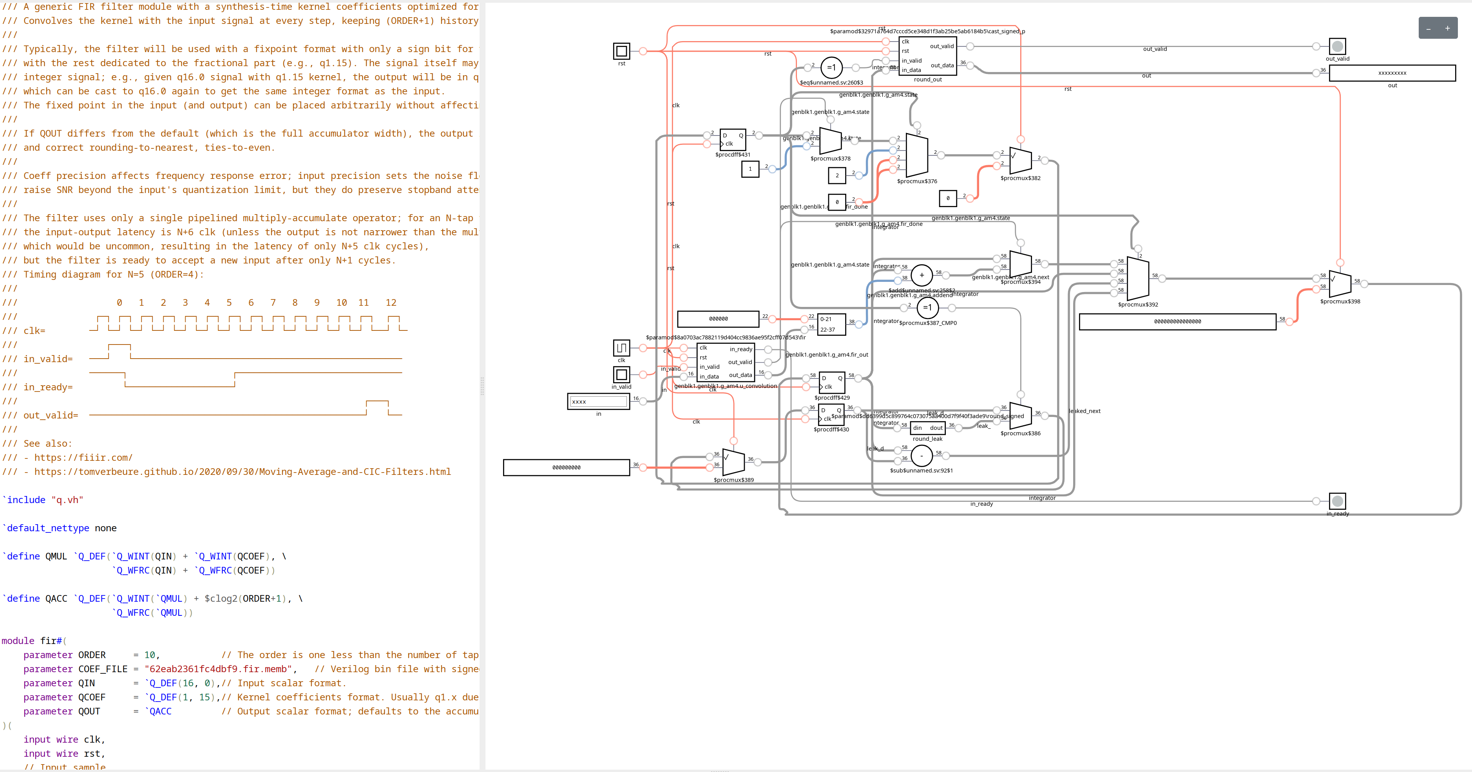This screenshot has width=1472, height=772.
Task: Click the subtractor minus circle node
Action: (x=921, y=456)
